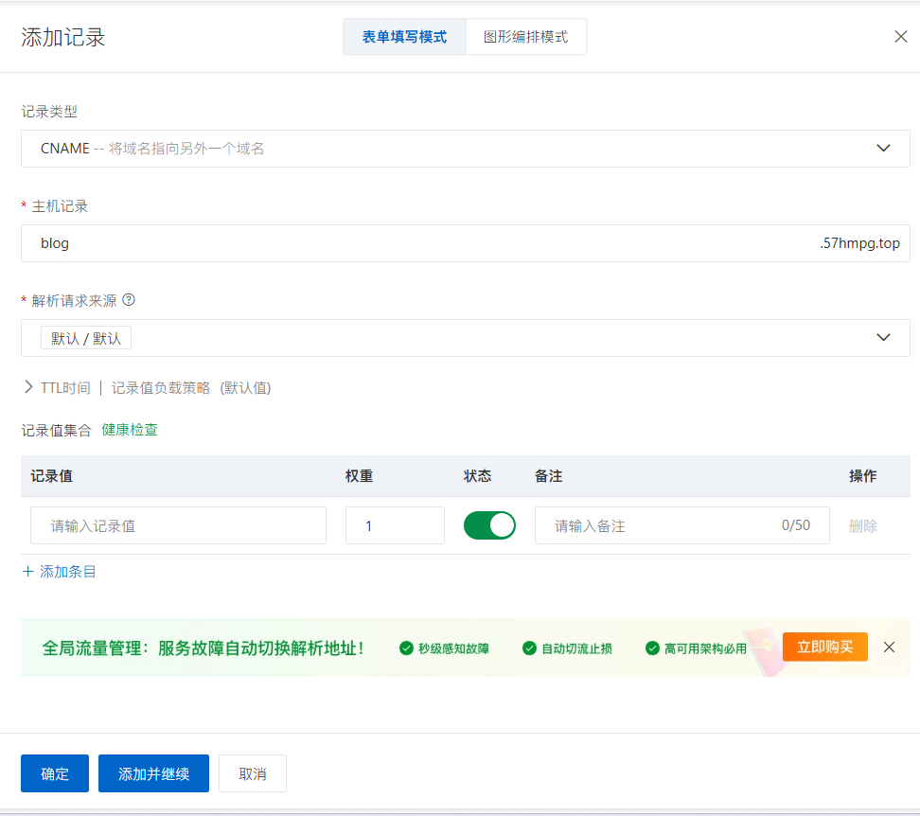
Task: Click the 秒级感知故障 green check icon
Action: pyautogui.click(x=406, y=648)
